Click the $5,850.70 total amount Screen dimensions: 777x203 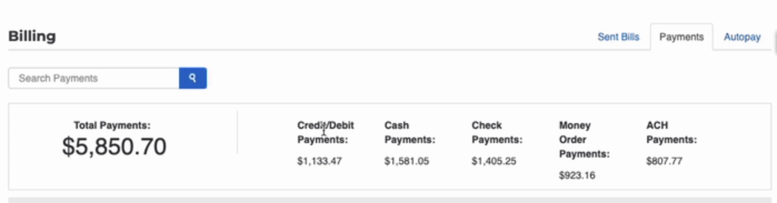pyautogui.click(x=114, y=146)
